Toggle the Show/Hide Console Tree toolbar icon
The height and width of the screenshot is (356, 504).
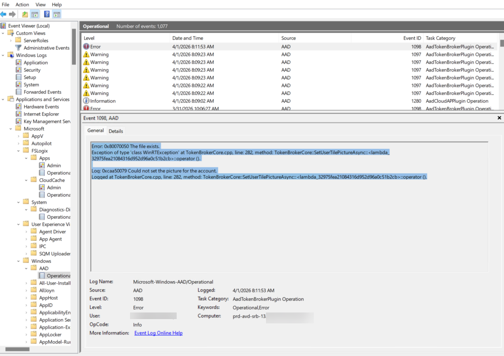pyautogui.click(x=35, y=14)
